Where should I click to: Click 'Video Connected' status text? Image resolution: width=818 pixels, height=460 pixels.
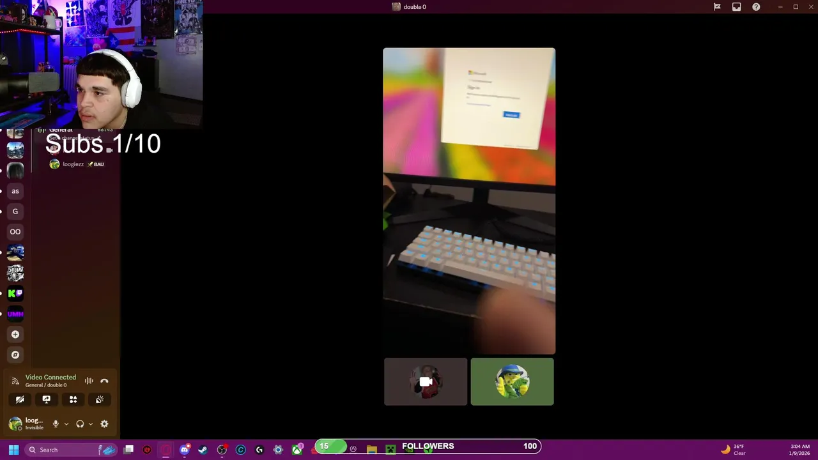point(50,377)
